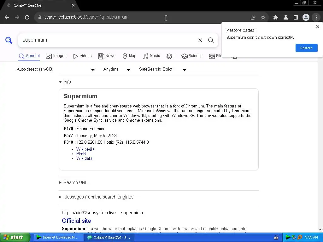
Task: Go back using the browser back arrow
Action: coord(7,18)
